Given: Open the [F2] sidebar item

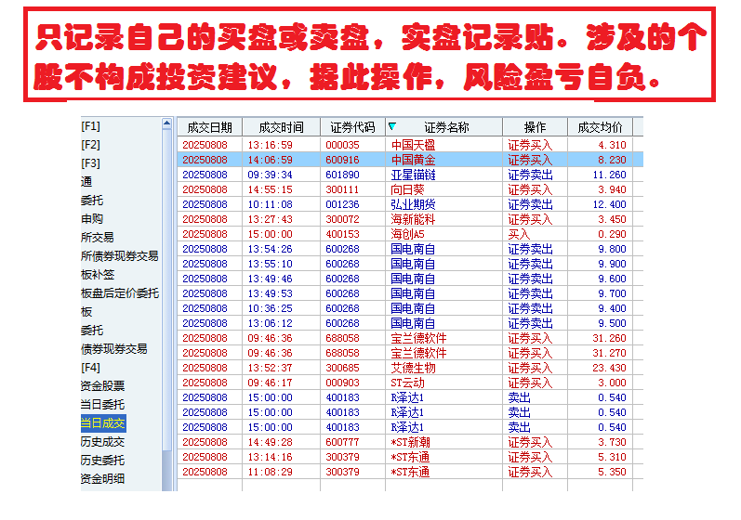Looking at the screenshot, I should 91,145.
